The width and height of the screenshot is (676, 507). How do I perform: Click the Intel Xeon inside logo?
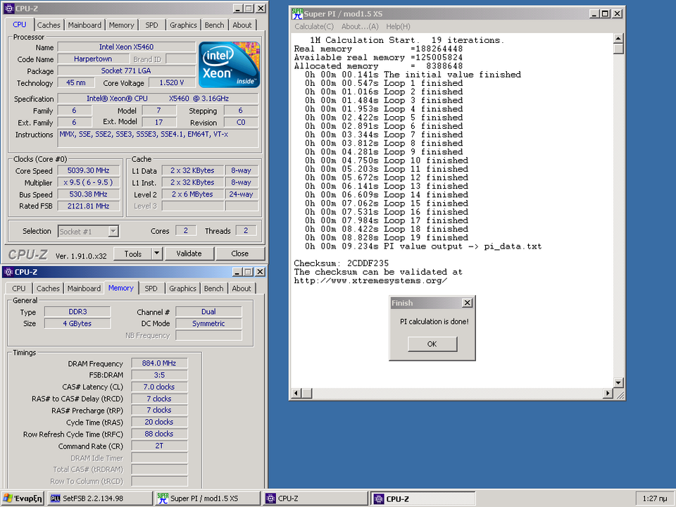[x=229, y=65]
